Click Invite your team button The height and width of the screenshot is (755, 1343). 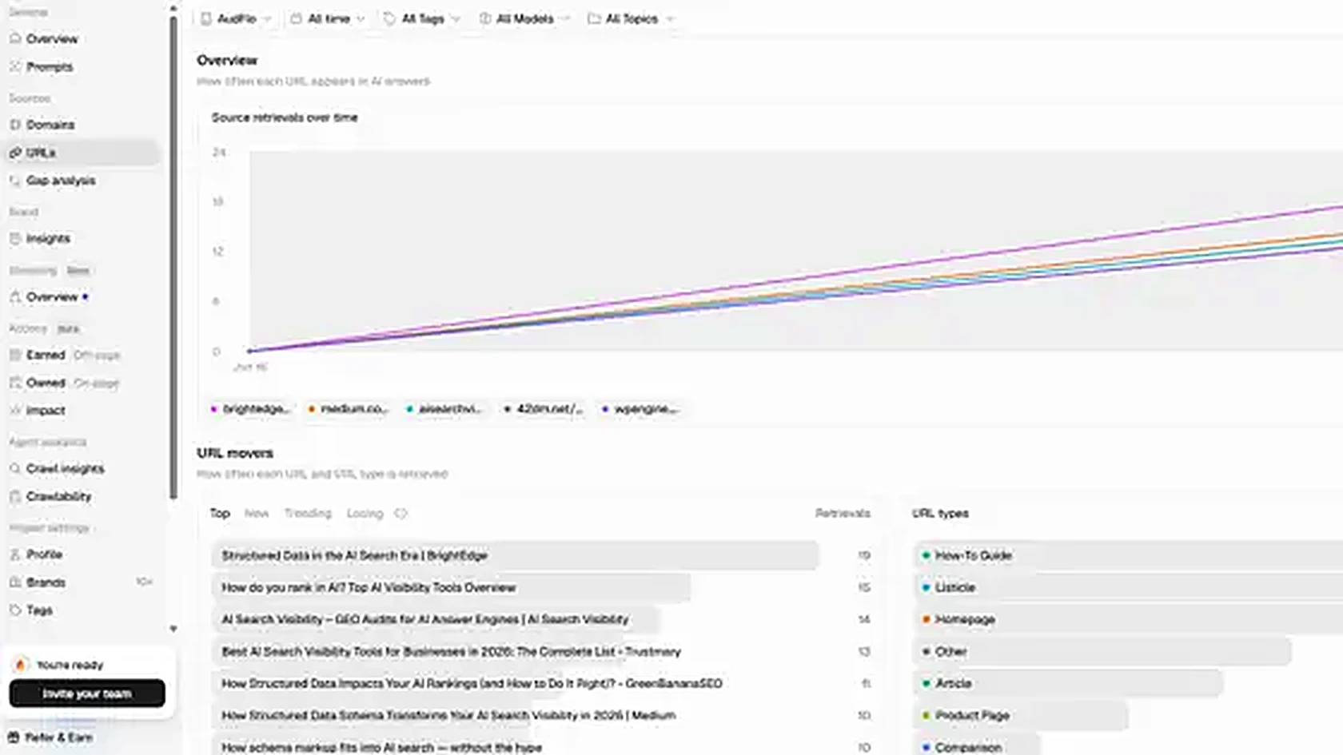(87, 693)
